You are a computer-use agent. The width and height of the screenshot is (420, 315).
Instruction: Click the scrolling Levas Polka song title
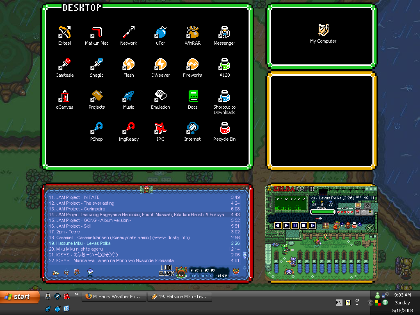tap(342, 198)
